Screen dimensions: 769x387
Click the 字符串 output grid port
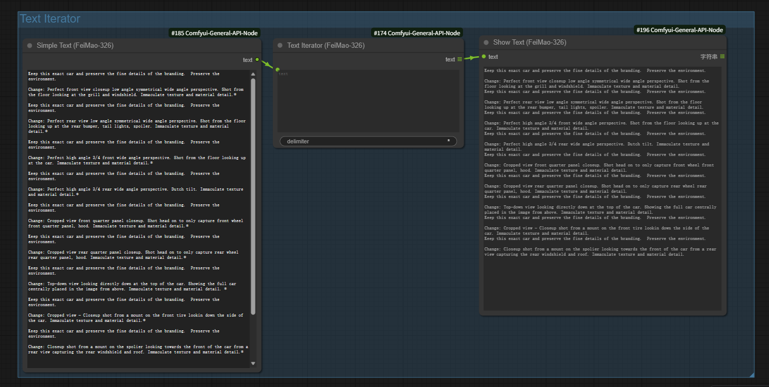[722, 57]
